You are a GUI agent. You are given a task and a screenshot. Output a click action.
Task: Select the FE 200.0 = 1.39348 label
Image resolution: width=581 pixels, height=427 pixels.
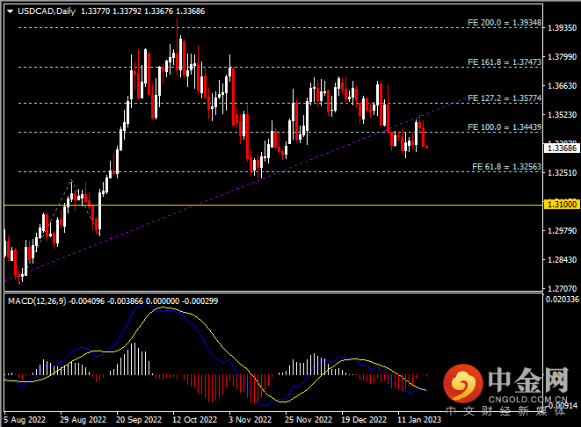point(505,23)
